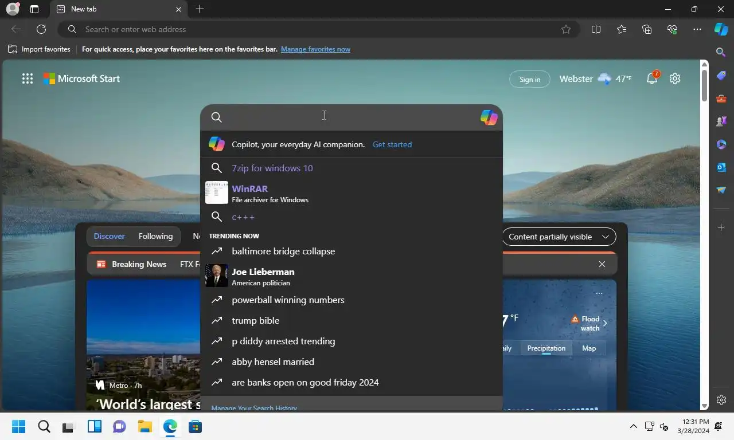Select p diddy arrested trending search
734x440 pixels.
pos(352,341)
